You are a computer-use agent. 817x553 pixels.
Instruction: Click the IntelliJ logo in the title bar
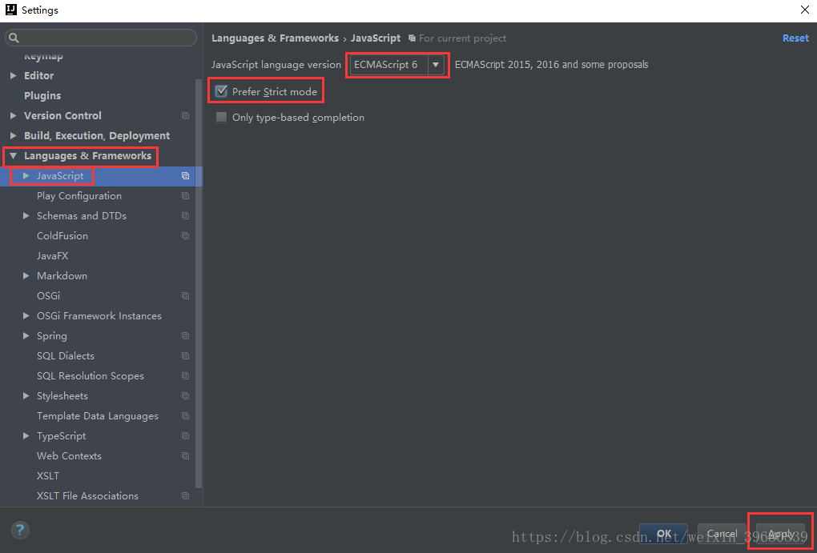click(x=10, y=10)
